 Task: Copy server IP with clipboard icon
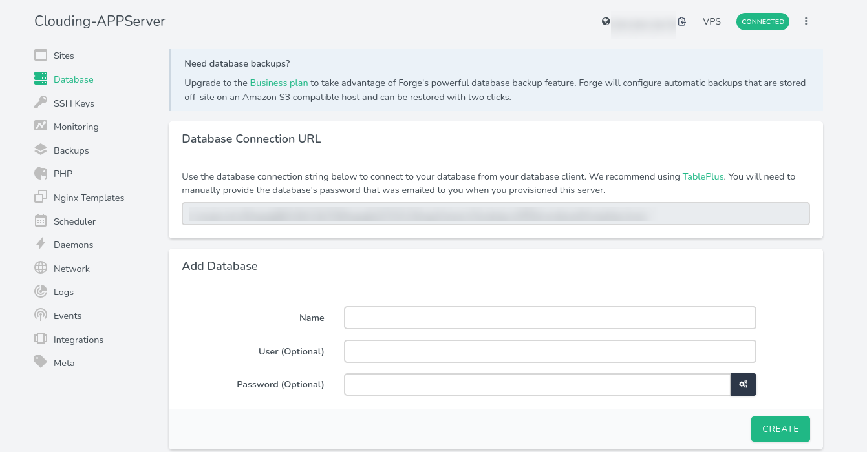click(682, 21)
